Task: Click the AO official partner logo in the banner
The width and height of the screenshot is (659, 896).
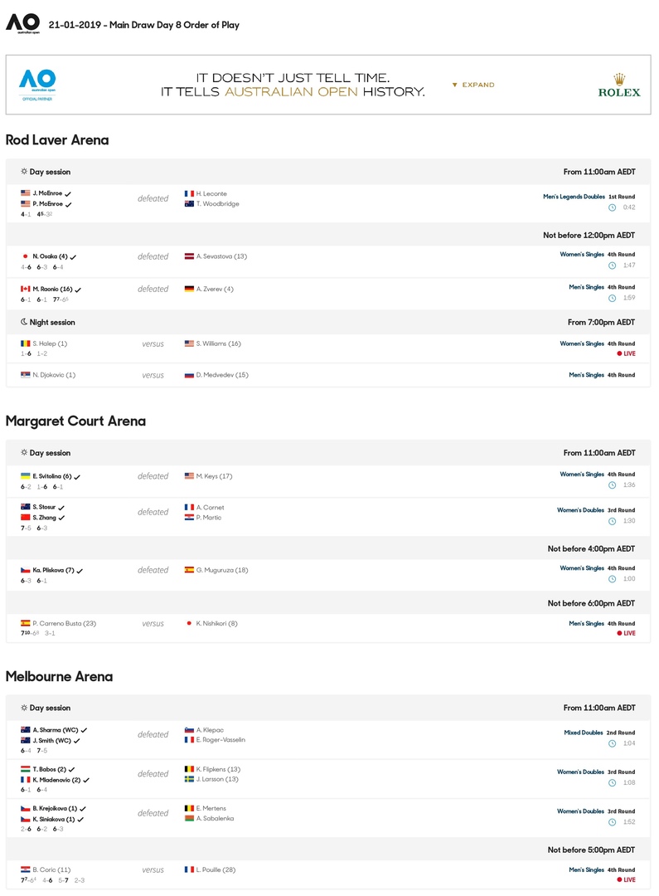Action: point(37,85)
